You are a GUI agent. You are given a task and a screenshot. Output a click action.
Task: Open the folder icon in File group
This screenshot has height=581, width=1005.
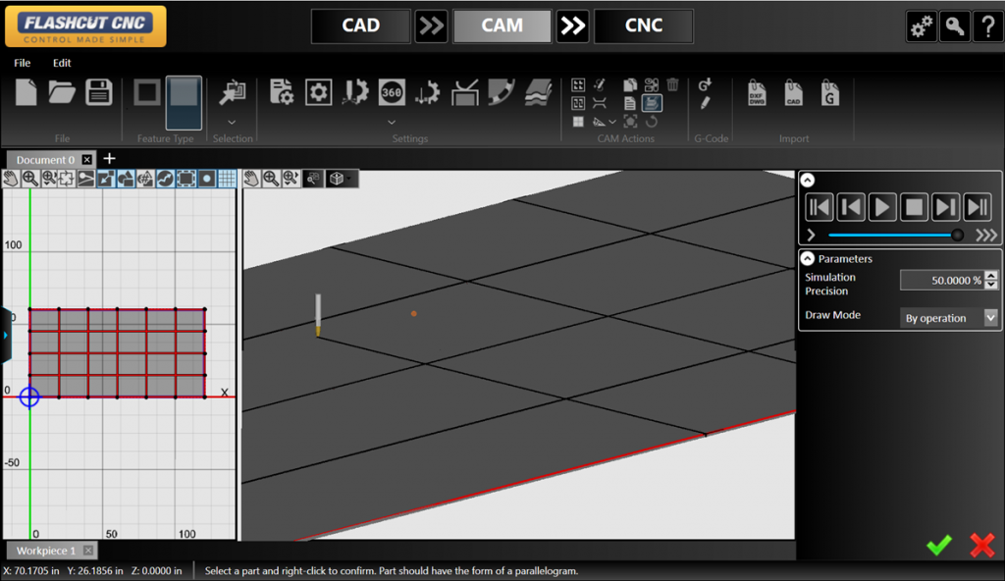coord(62,92)
